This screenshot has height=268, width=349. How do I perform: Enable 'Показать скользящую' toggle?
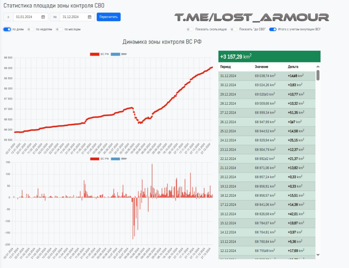[x=190, y=29]
